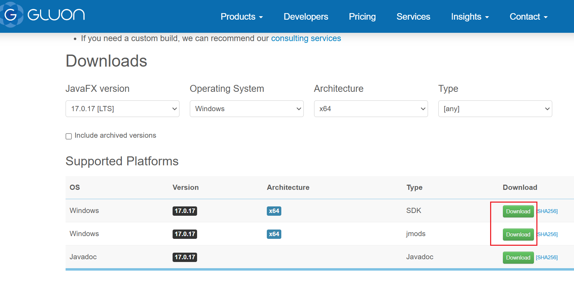
Task: Open the JavaFX version dropdown
Action: coord(123,109)
